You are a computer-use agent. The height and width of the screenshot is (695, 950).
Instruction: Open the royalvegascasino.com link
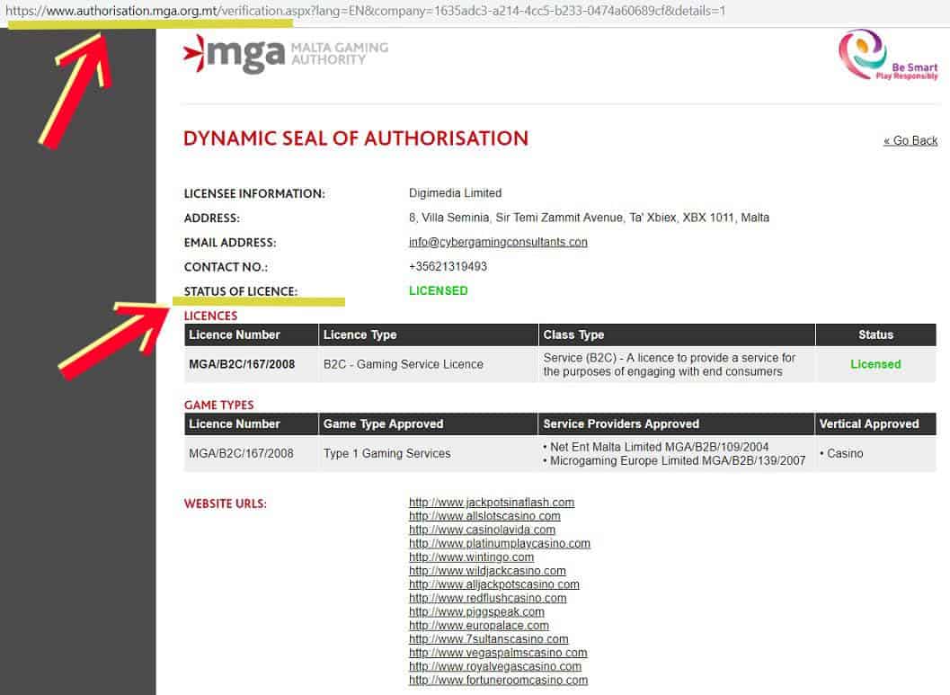tap(495, 666)
